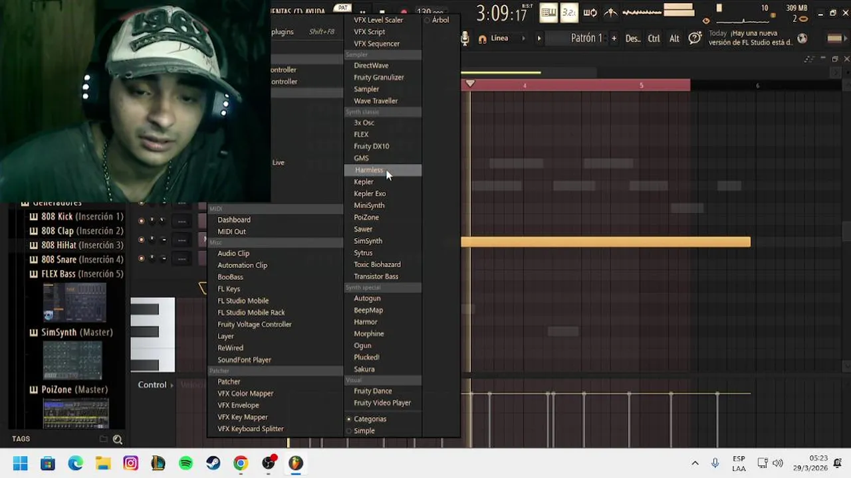Toggle the Alt button in the toolbar
This screenshot has width=851, height=478.
(674, 39)
